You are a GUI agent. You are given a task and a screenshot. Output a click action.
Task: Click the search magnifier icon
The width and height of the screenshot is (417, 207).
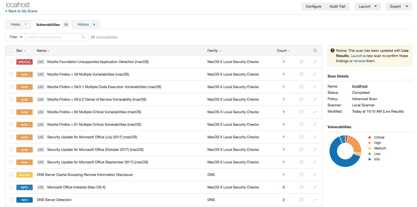[x=83, y=37]
